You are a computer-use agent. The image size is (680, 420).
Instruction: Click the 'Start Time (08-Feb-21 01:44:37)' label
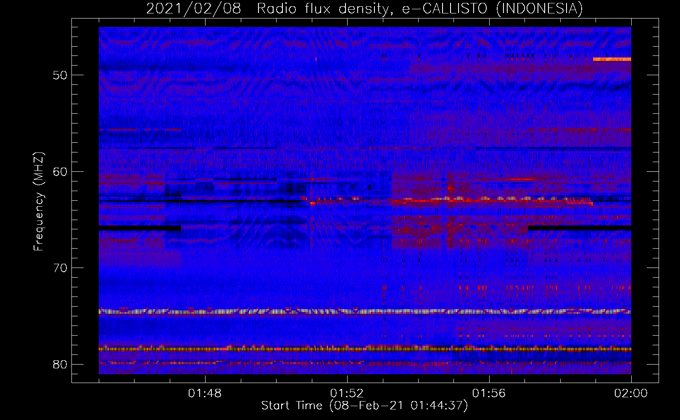point(364,406)
